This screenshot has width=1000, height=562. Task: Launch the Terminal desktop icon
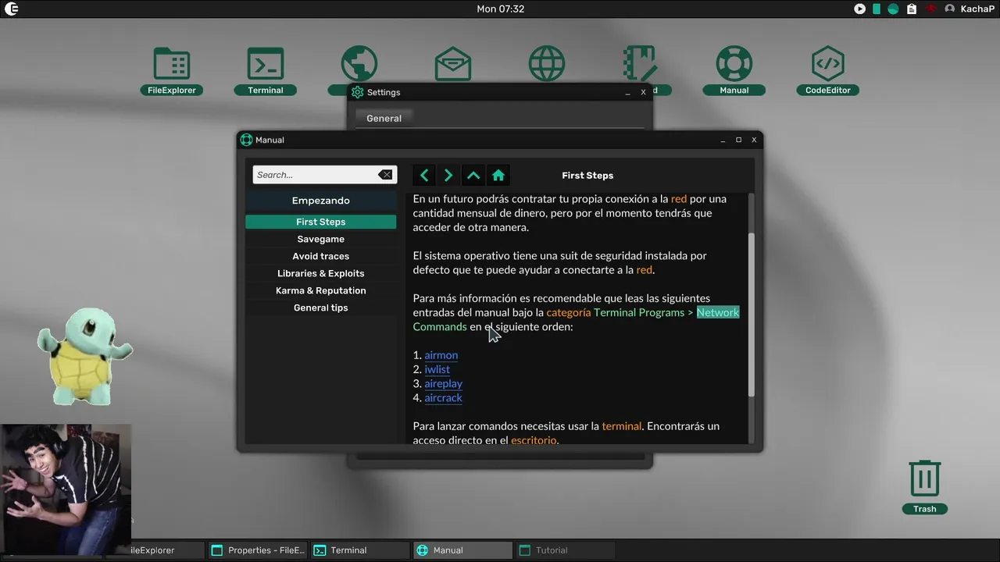pos(266,70)
